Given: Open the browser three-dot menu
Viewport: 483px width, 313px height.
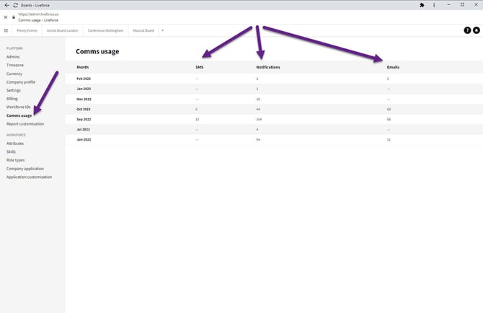Looking at the screenshot, I should click(434, 5).
